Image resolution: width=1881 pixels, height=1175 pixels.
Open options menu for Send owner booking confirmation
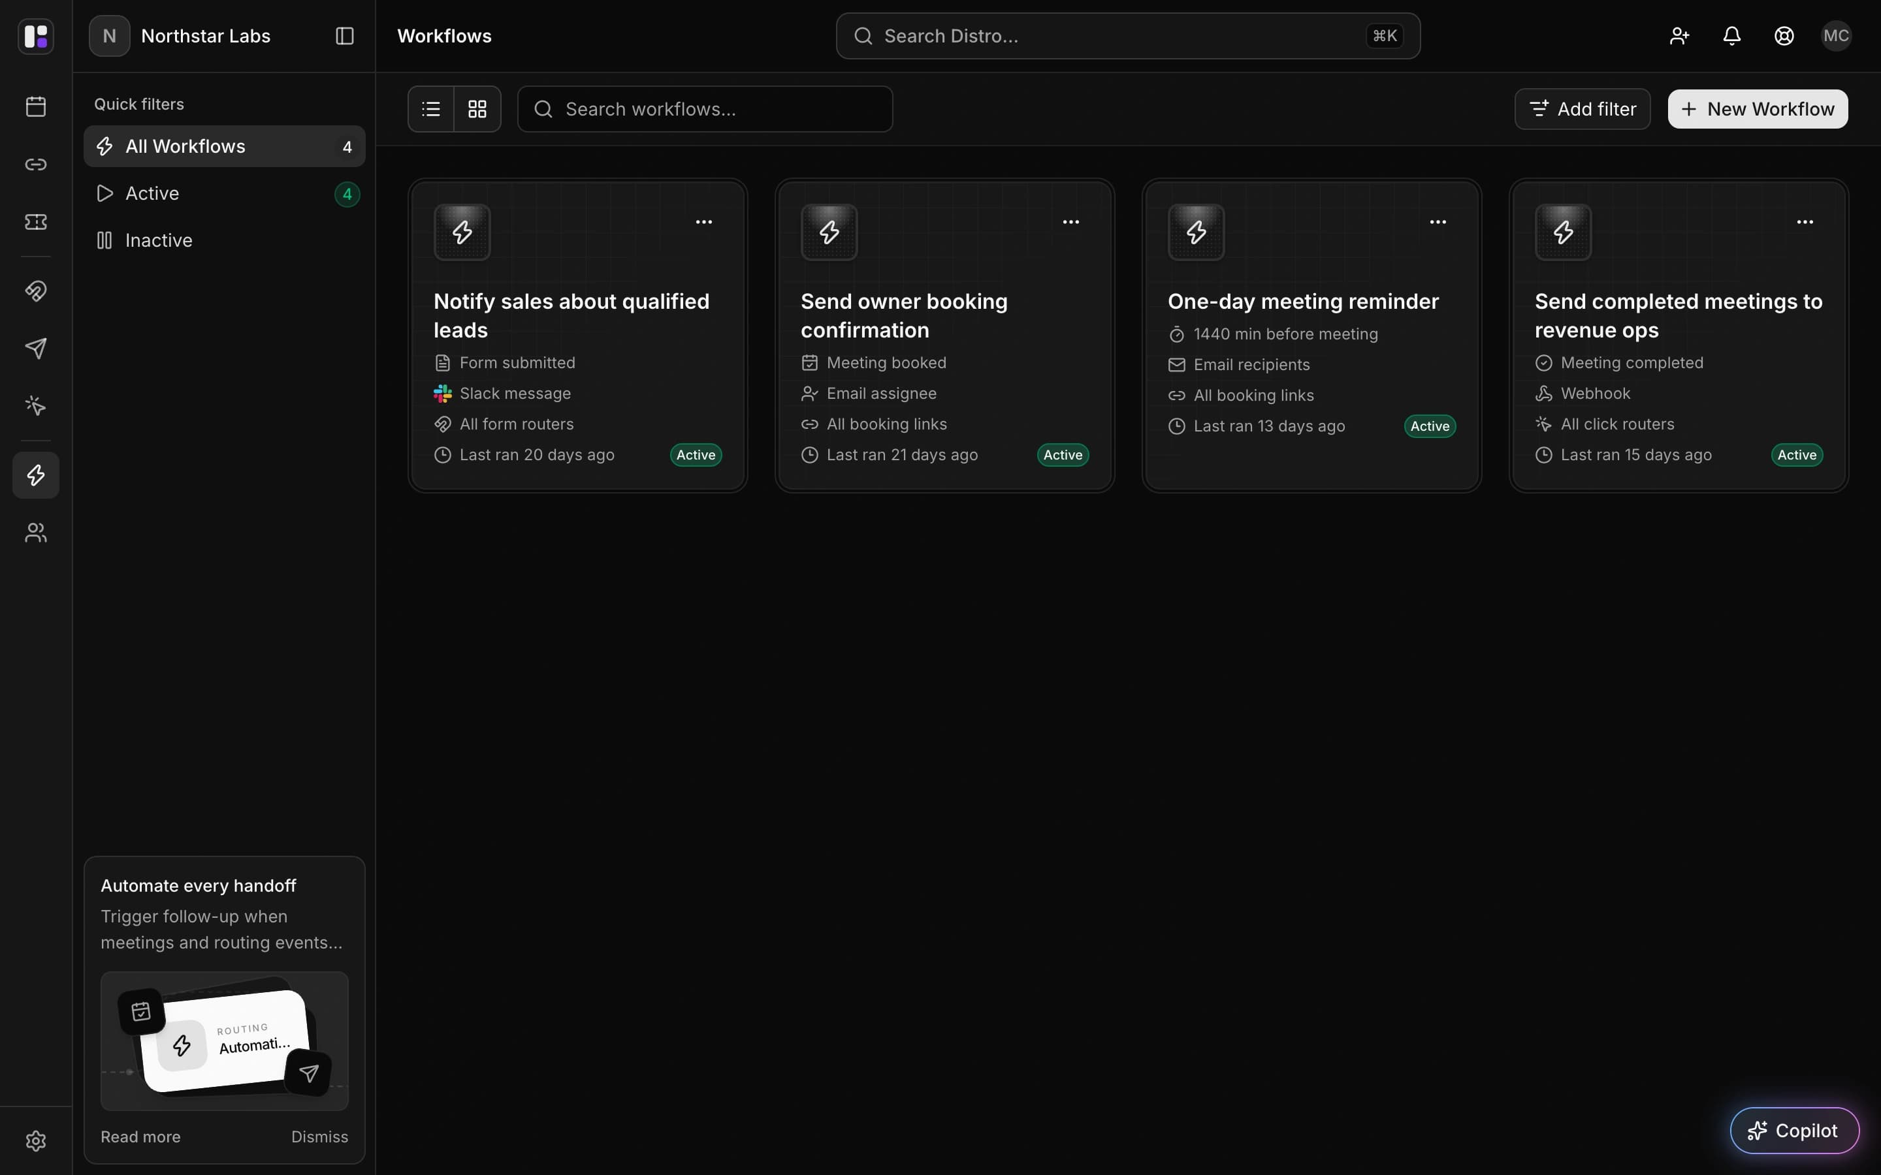tap(1070, 222)
